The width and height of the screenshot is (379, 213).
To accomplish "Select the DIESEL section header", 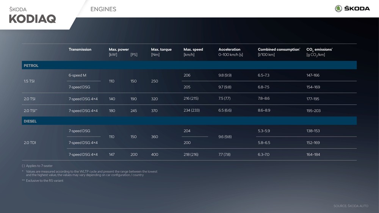I will click(30, 121).
